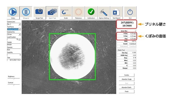
Task: Click the Contrast slider
Action: click(x=14, y=85)
